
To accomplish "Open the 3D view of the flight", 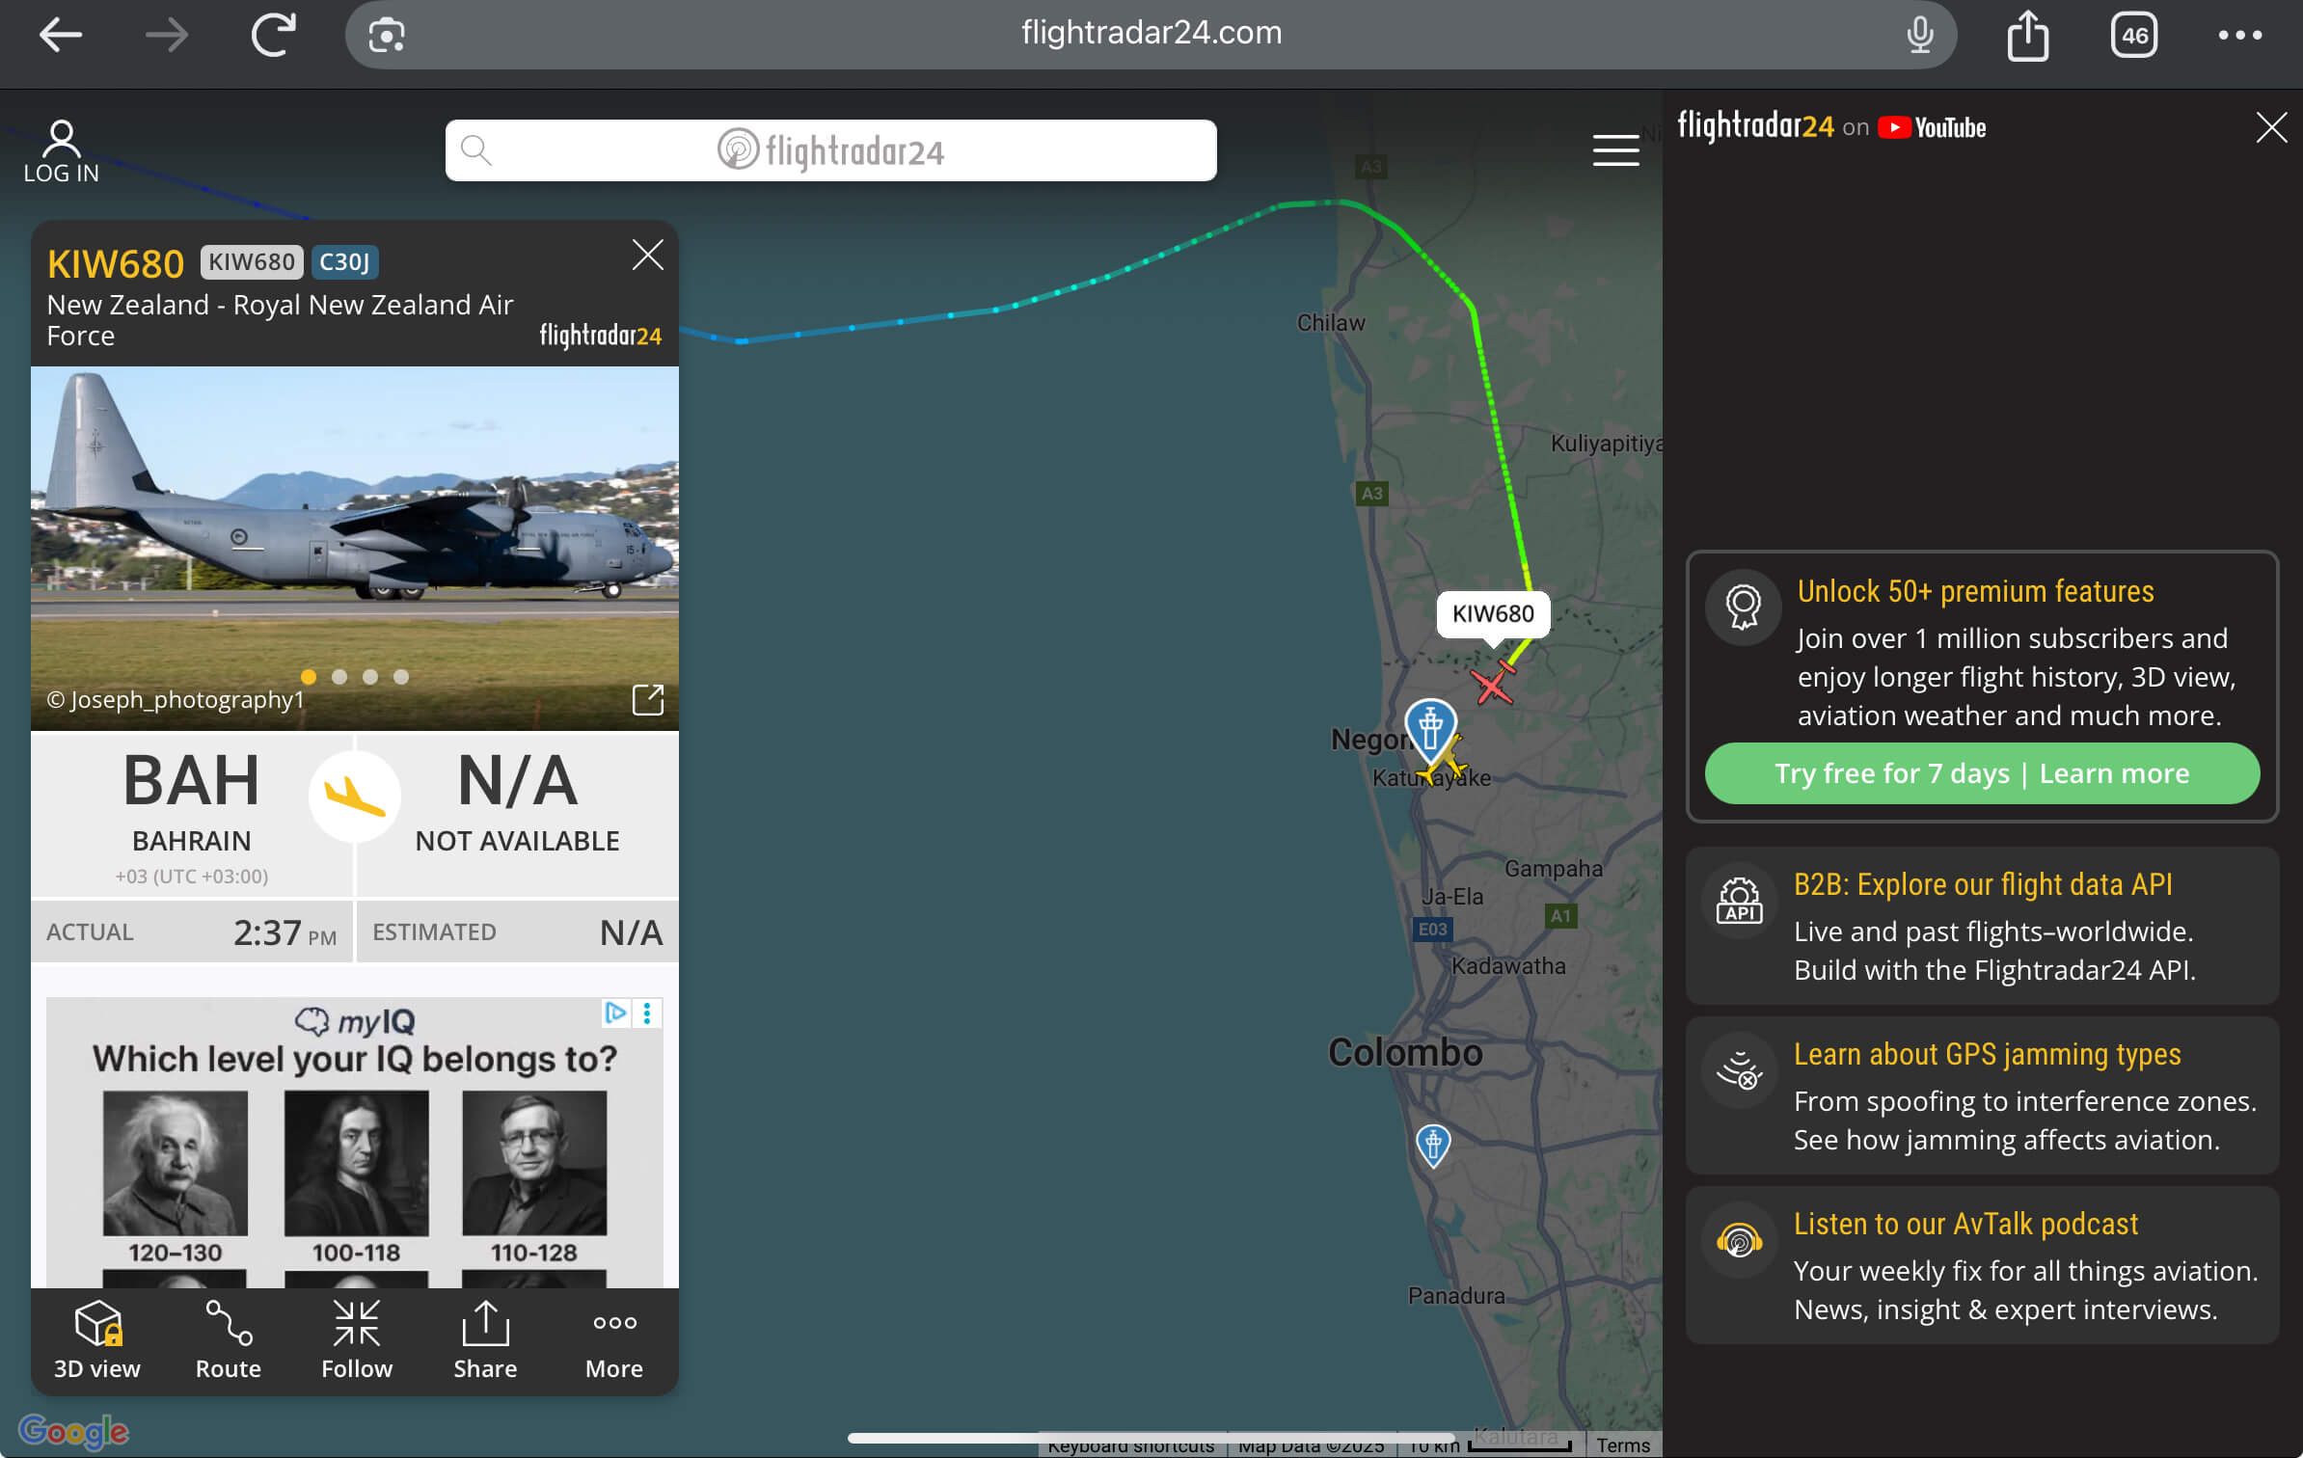I will click(x=97, y=1340).
